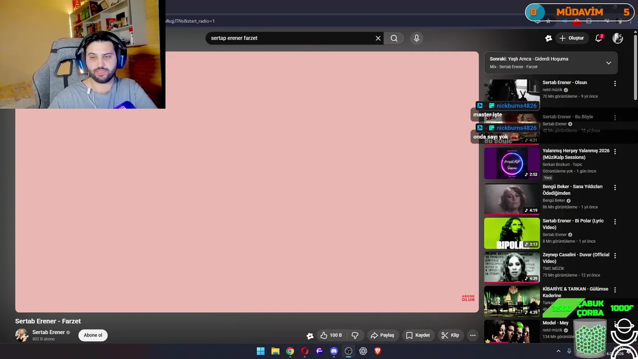Click title Bengü Beker - Sana Yıldızları Ödediğimden
638x359 pixels.
click(572, 190)
